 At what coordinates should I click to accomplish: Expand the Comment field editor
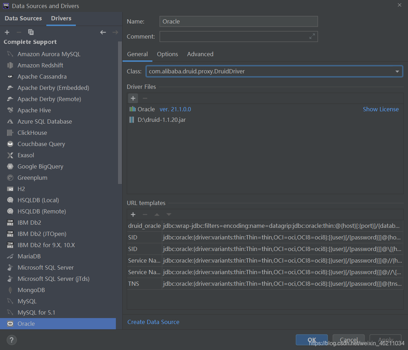[x=312, y=36]
